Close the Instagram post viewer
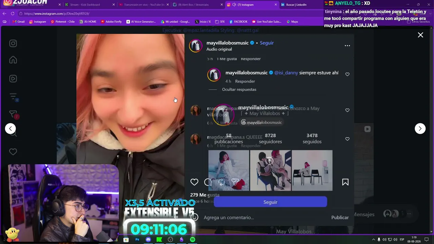Image resolution: width=434 pixels, height=244 pixels. 420,35
